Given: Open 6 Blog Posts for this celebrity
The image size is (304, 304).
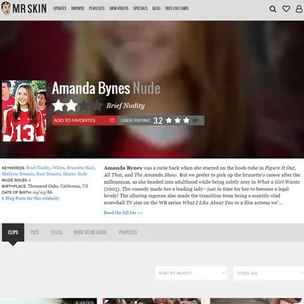Looking at the screenshot, I should [x=30, y=198].
